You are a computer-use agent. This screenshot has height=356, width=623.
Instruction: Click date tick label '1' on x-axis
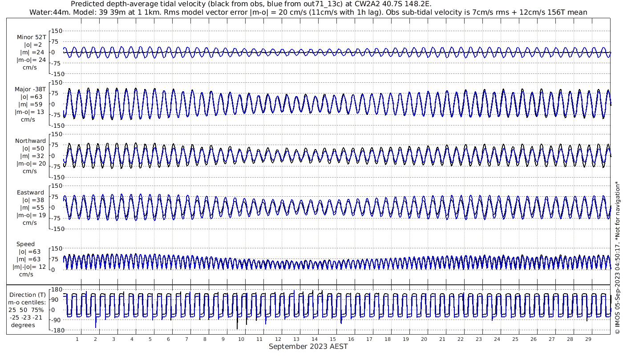coord(77,339)
